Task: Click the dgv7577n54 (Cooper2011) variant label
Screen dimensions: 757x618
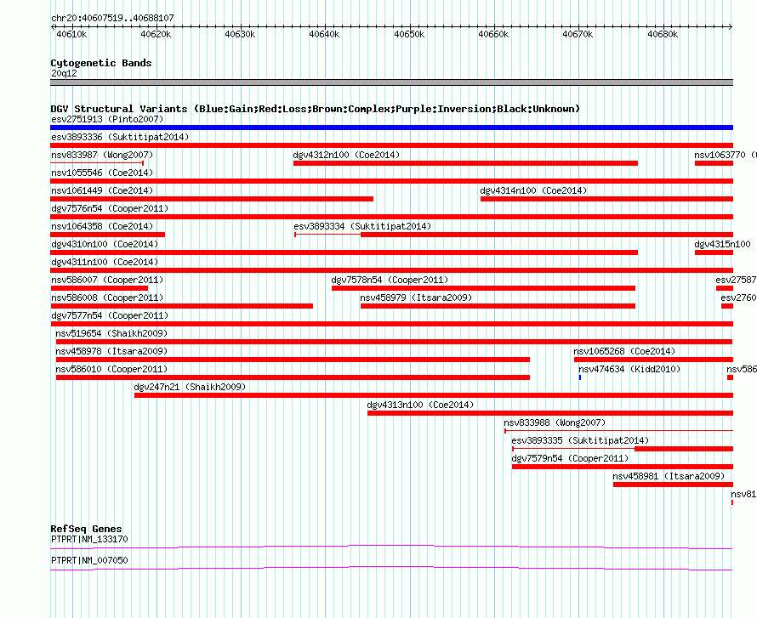Action: [x=110, y=315]
